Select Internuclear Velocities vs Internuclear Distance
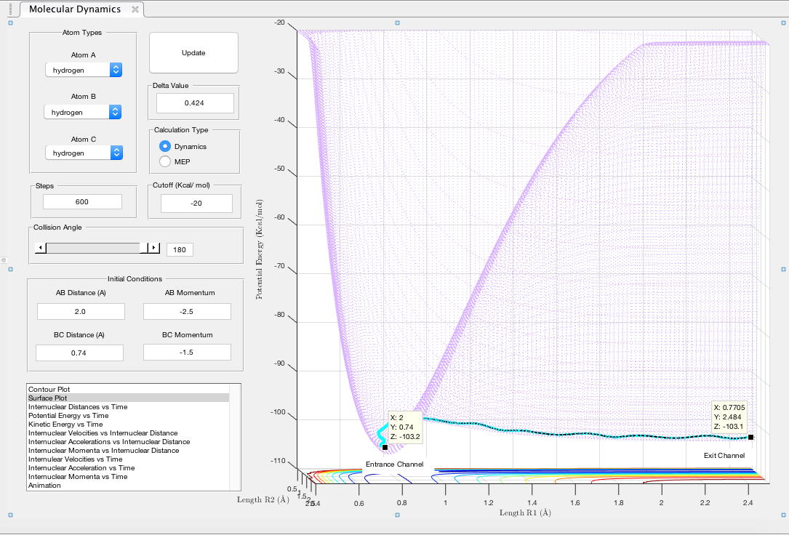This screenshot has height=535, width=789. coord(128,433)
